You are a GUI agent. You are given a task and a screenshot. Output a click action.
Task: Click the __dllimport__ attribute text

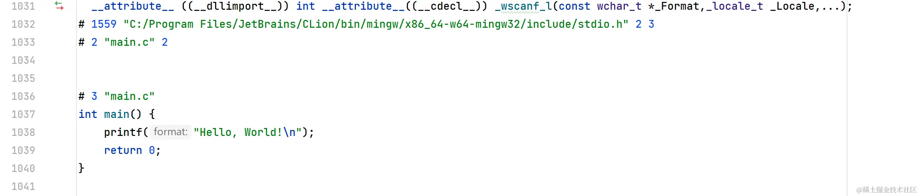(x=235, y=6)
